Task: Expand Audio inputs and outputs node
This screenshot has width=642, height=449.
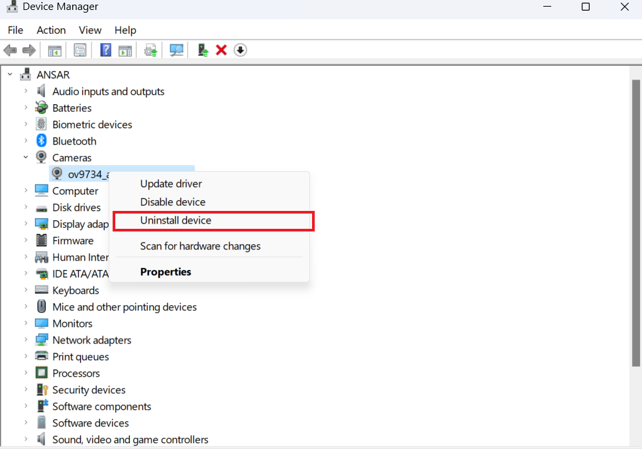Action: [x=26, y=91]
